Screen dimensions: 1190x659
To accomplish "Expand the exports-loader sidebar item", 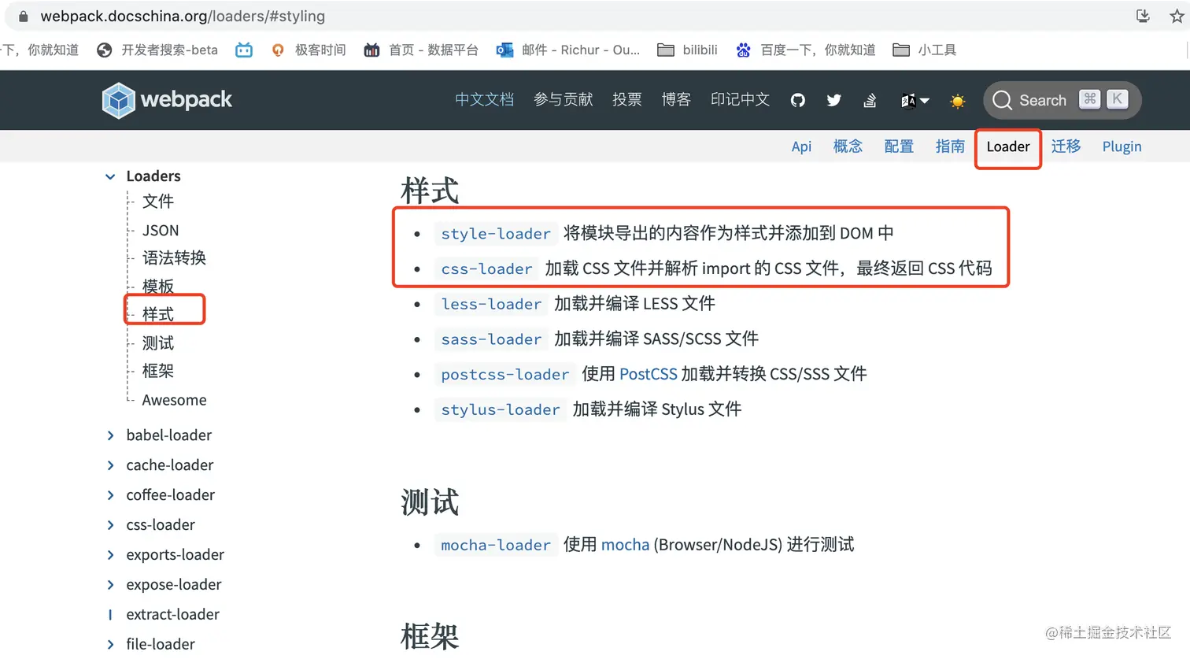I will click(110, 555).
